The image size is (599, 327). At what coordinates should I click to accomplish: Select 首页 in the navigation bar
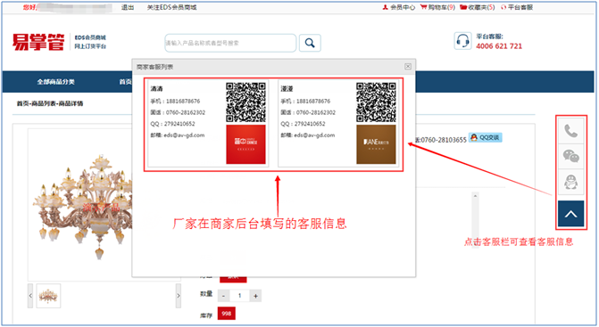tap(125, 82)
